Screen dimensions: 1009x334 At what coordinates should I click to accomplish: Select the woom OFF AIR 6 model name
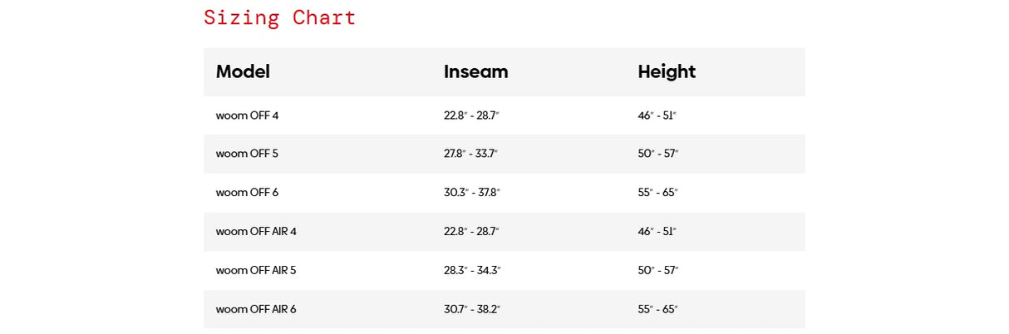(x=256, y=309)
